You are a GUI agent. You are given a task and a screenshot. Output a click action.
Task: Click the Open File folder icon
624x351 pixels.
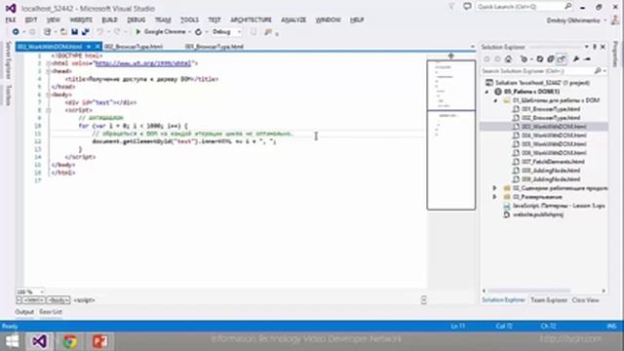(x=63, y=31)
